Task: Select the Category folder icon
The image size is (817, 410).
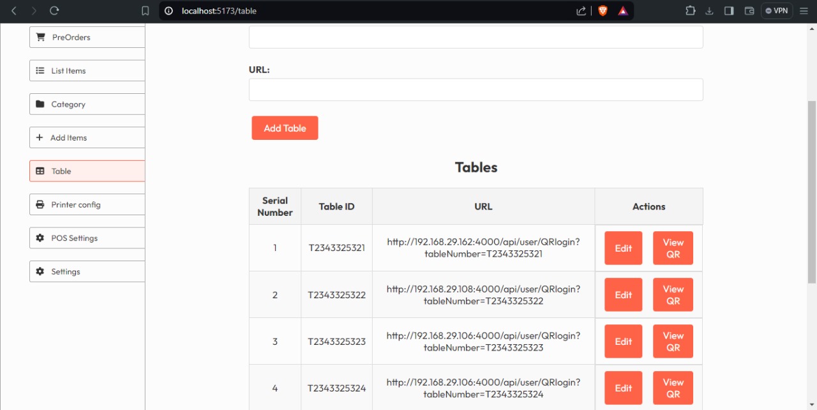Action: click(x=40, y=104)
